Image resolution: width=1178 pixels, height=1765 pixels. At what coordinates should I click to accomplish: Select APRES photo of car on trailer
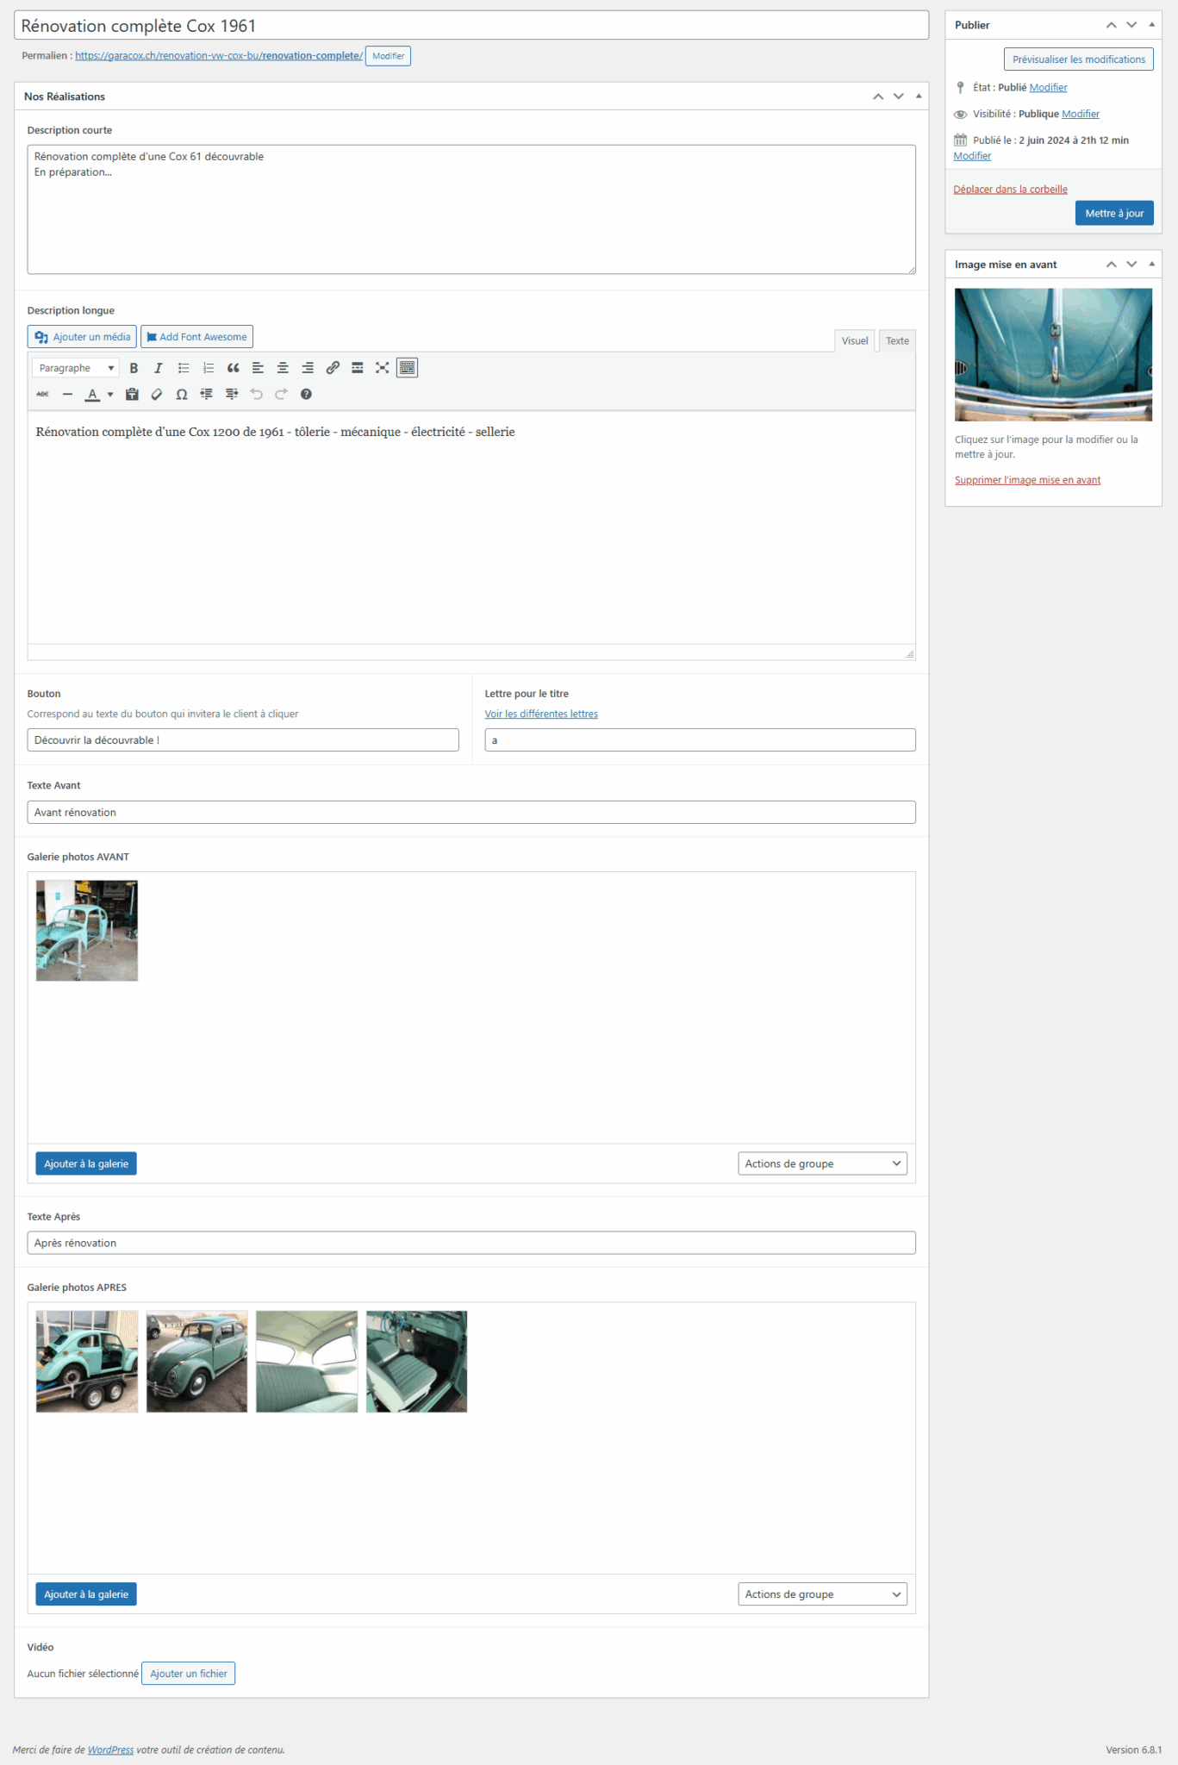tap(87, 1362)
